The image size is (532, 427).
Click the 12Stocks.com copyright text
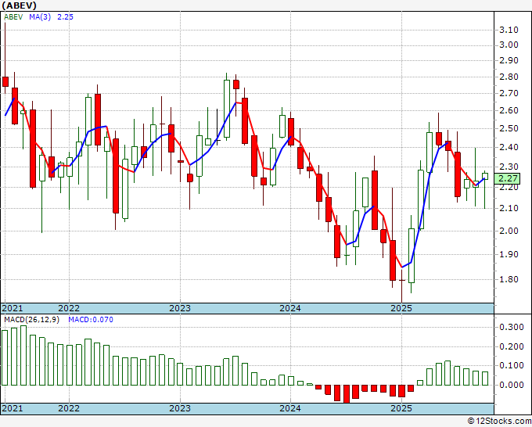[x=499, y=422]
